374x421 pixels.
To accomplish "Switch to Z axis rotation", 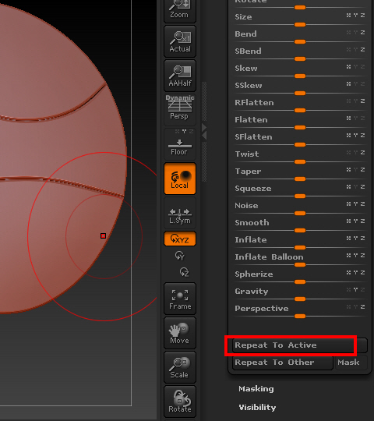I will 184,272.
